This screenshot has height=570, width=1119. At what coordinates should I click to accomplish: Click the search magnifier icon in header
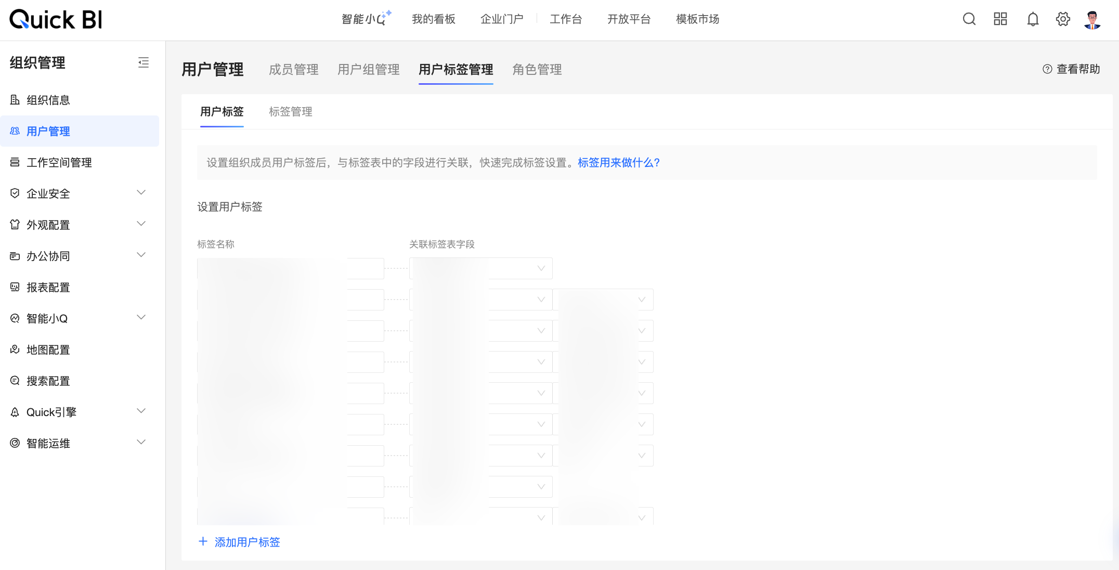(969, 19)
